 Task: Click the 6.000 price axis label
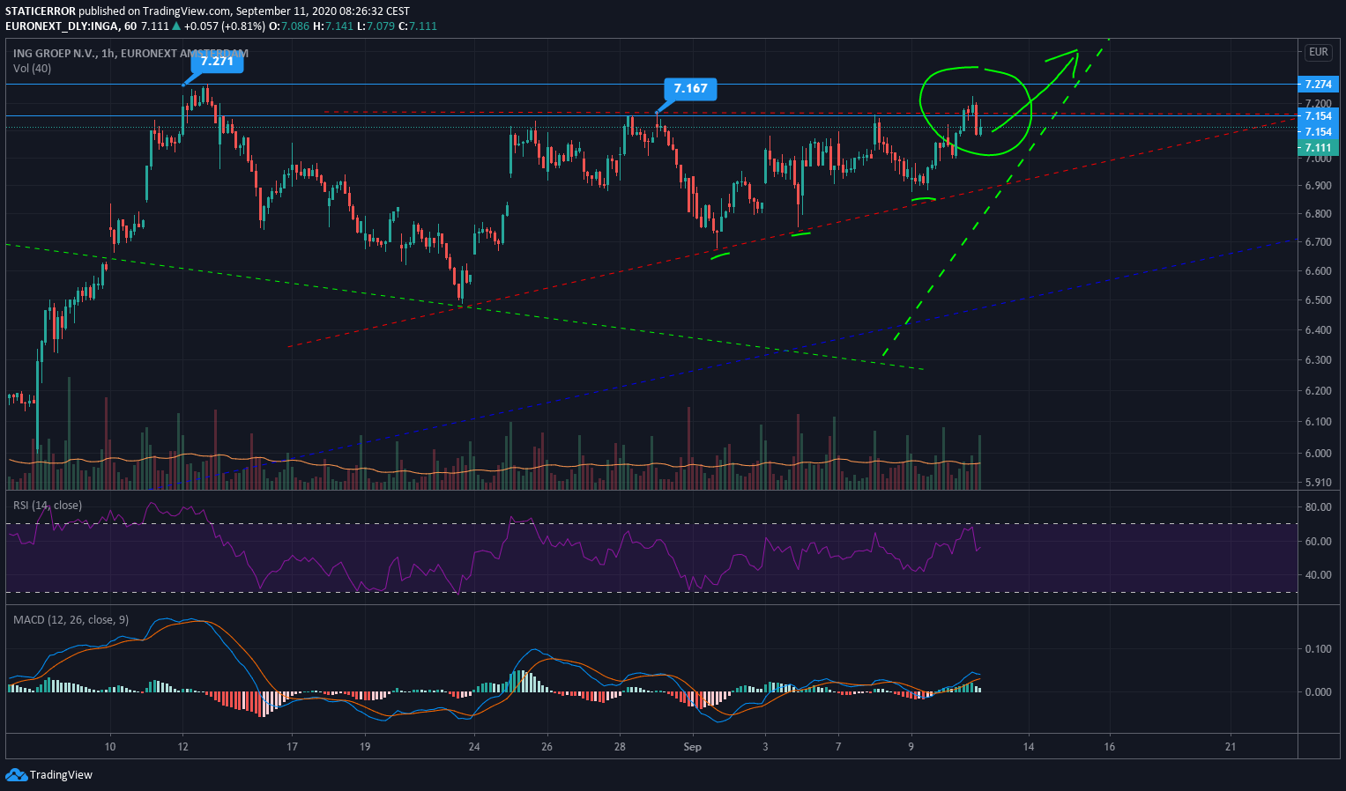tap(1319, 454)
